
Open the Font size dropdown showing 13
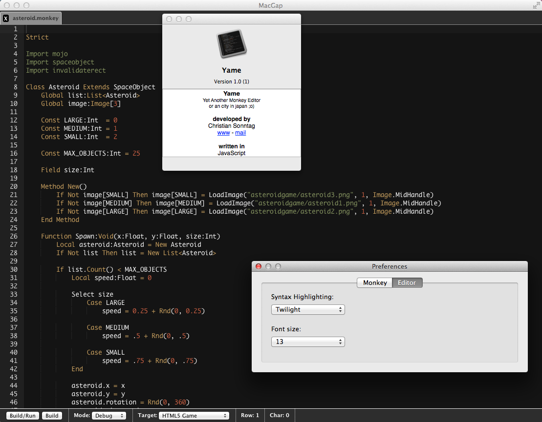click(308, 342)
